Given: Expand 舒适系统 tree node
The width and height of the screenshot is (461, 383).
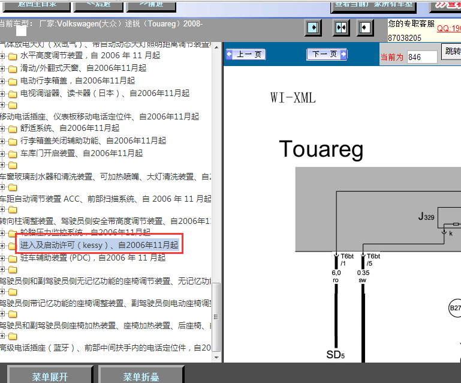Looking at the screenshot, I should [x=2, y=128].
